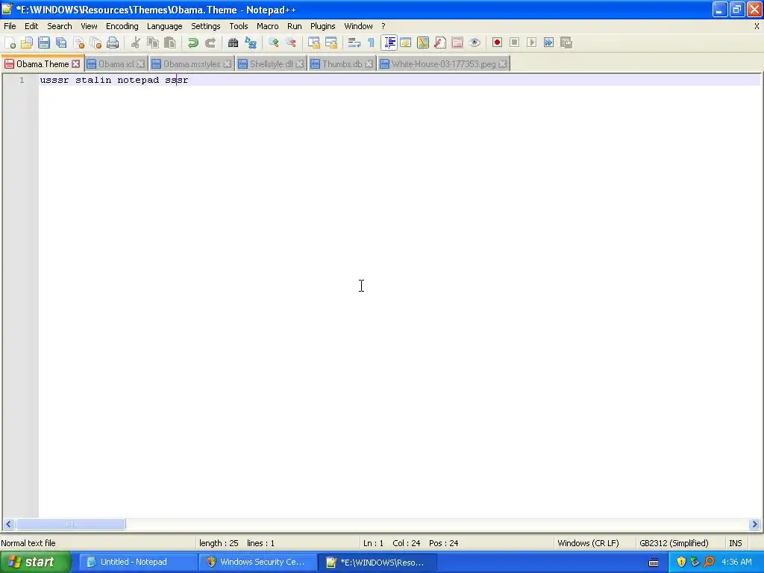Copy selection using toolbar Copy icon
The height and width of the screenshot is (573, 764).
pyautogui.click(x=152, y=43)
